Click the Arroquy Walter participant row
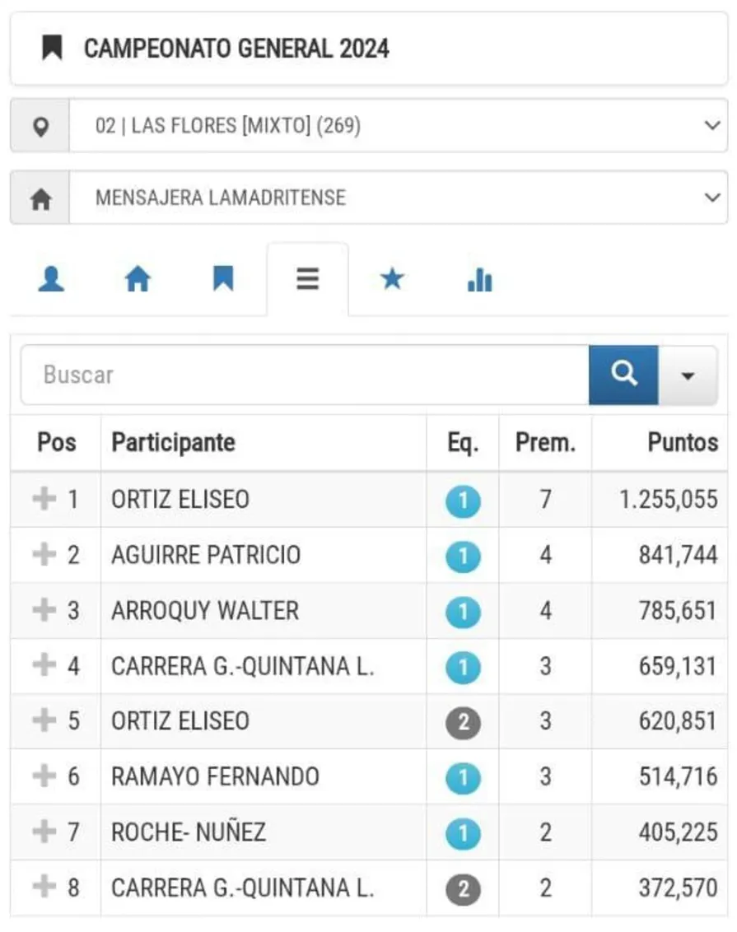 point(205,611)
